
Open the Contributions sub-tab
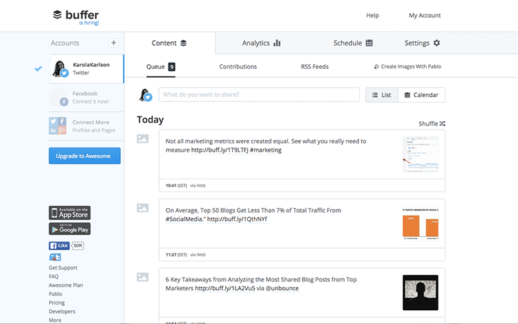(238, 67)
